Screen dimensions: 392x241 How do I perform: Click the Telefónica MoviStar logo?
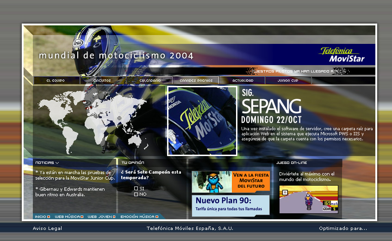click(x=342, y=54)
